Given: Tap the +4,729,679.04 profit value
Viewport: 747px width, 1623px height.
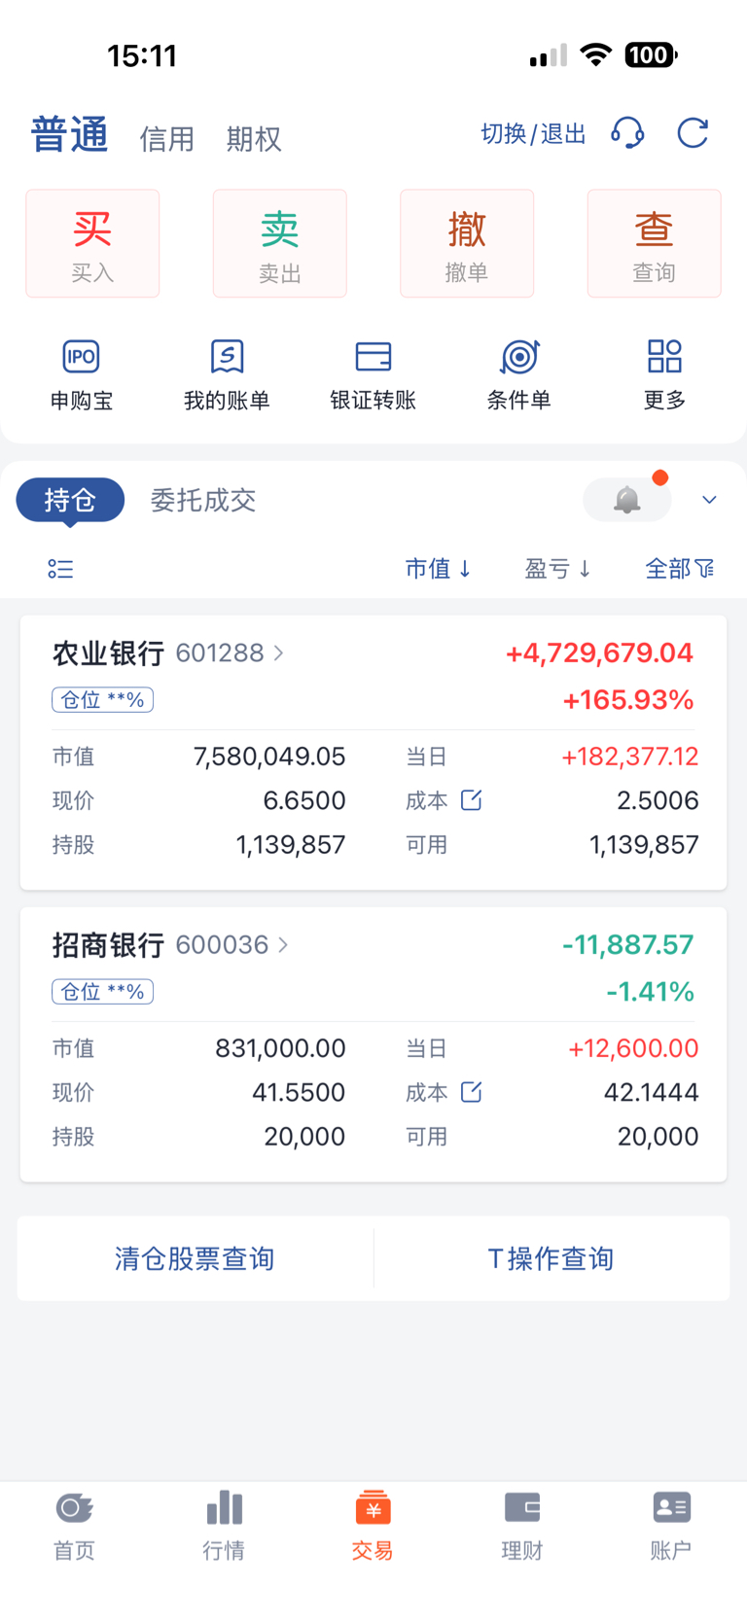Looking at the screenshot, I should tap(599, 653).
